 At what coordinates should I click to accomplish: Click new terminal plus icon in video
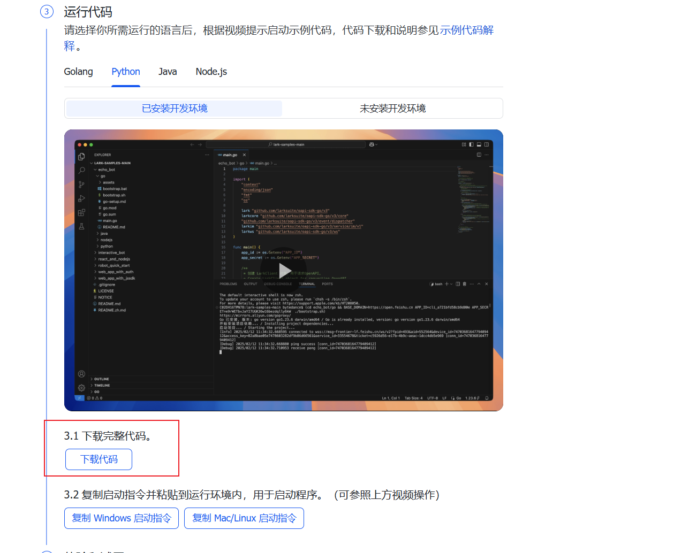pos(447,284)
